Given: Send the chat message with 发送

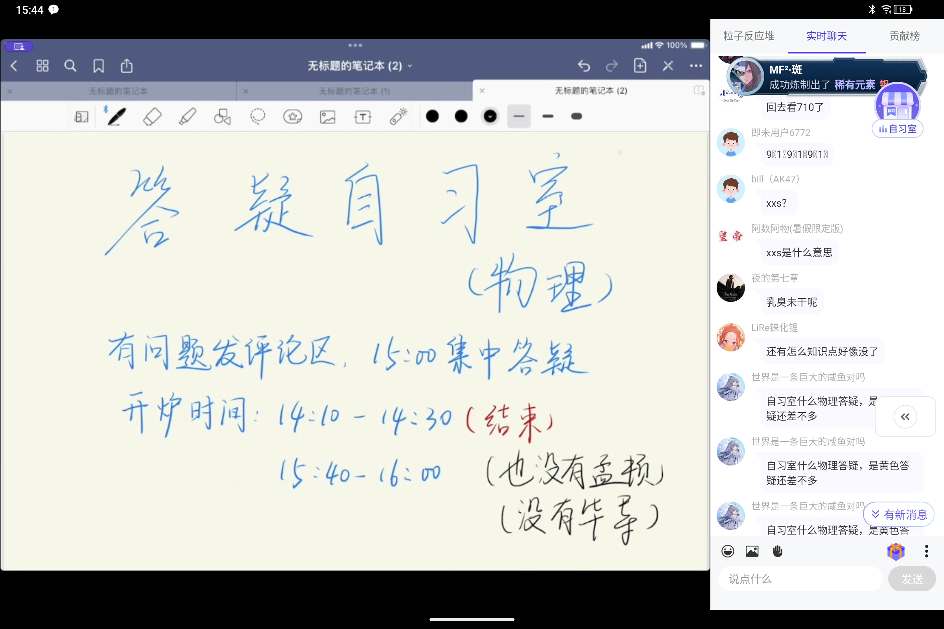Looking at the screenshot, I should 912,579.
